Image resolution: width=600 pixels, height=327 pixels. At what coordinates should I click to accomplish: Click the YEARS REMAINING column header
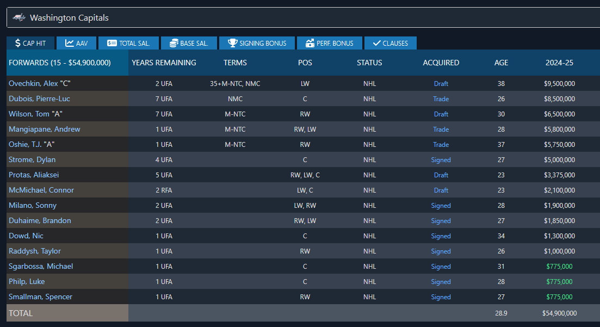click(164, 63)
